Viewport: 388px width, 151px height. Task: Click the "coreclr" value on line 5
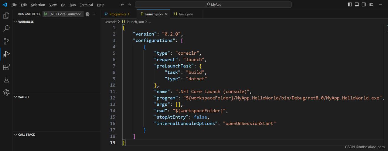187,53
